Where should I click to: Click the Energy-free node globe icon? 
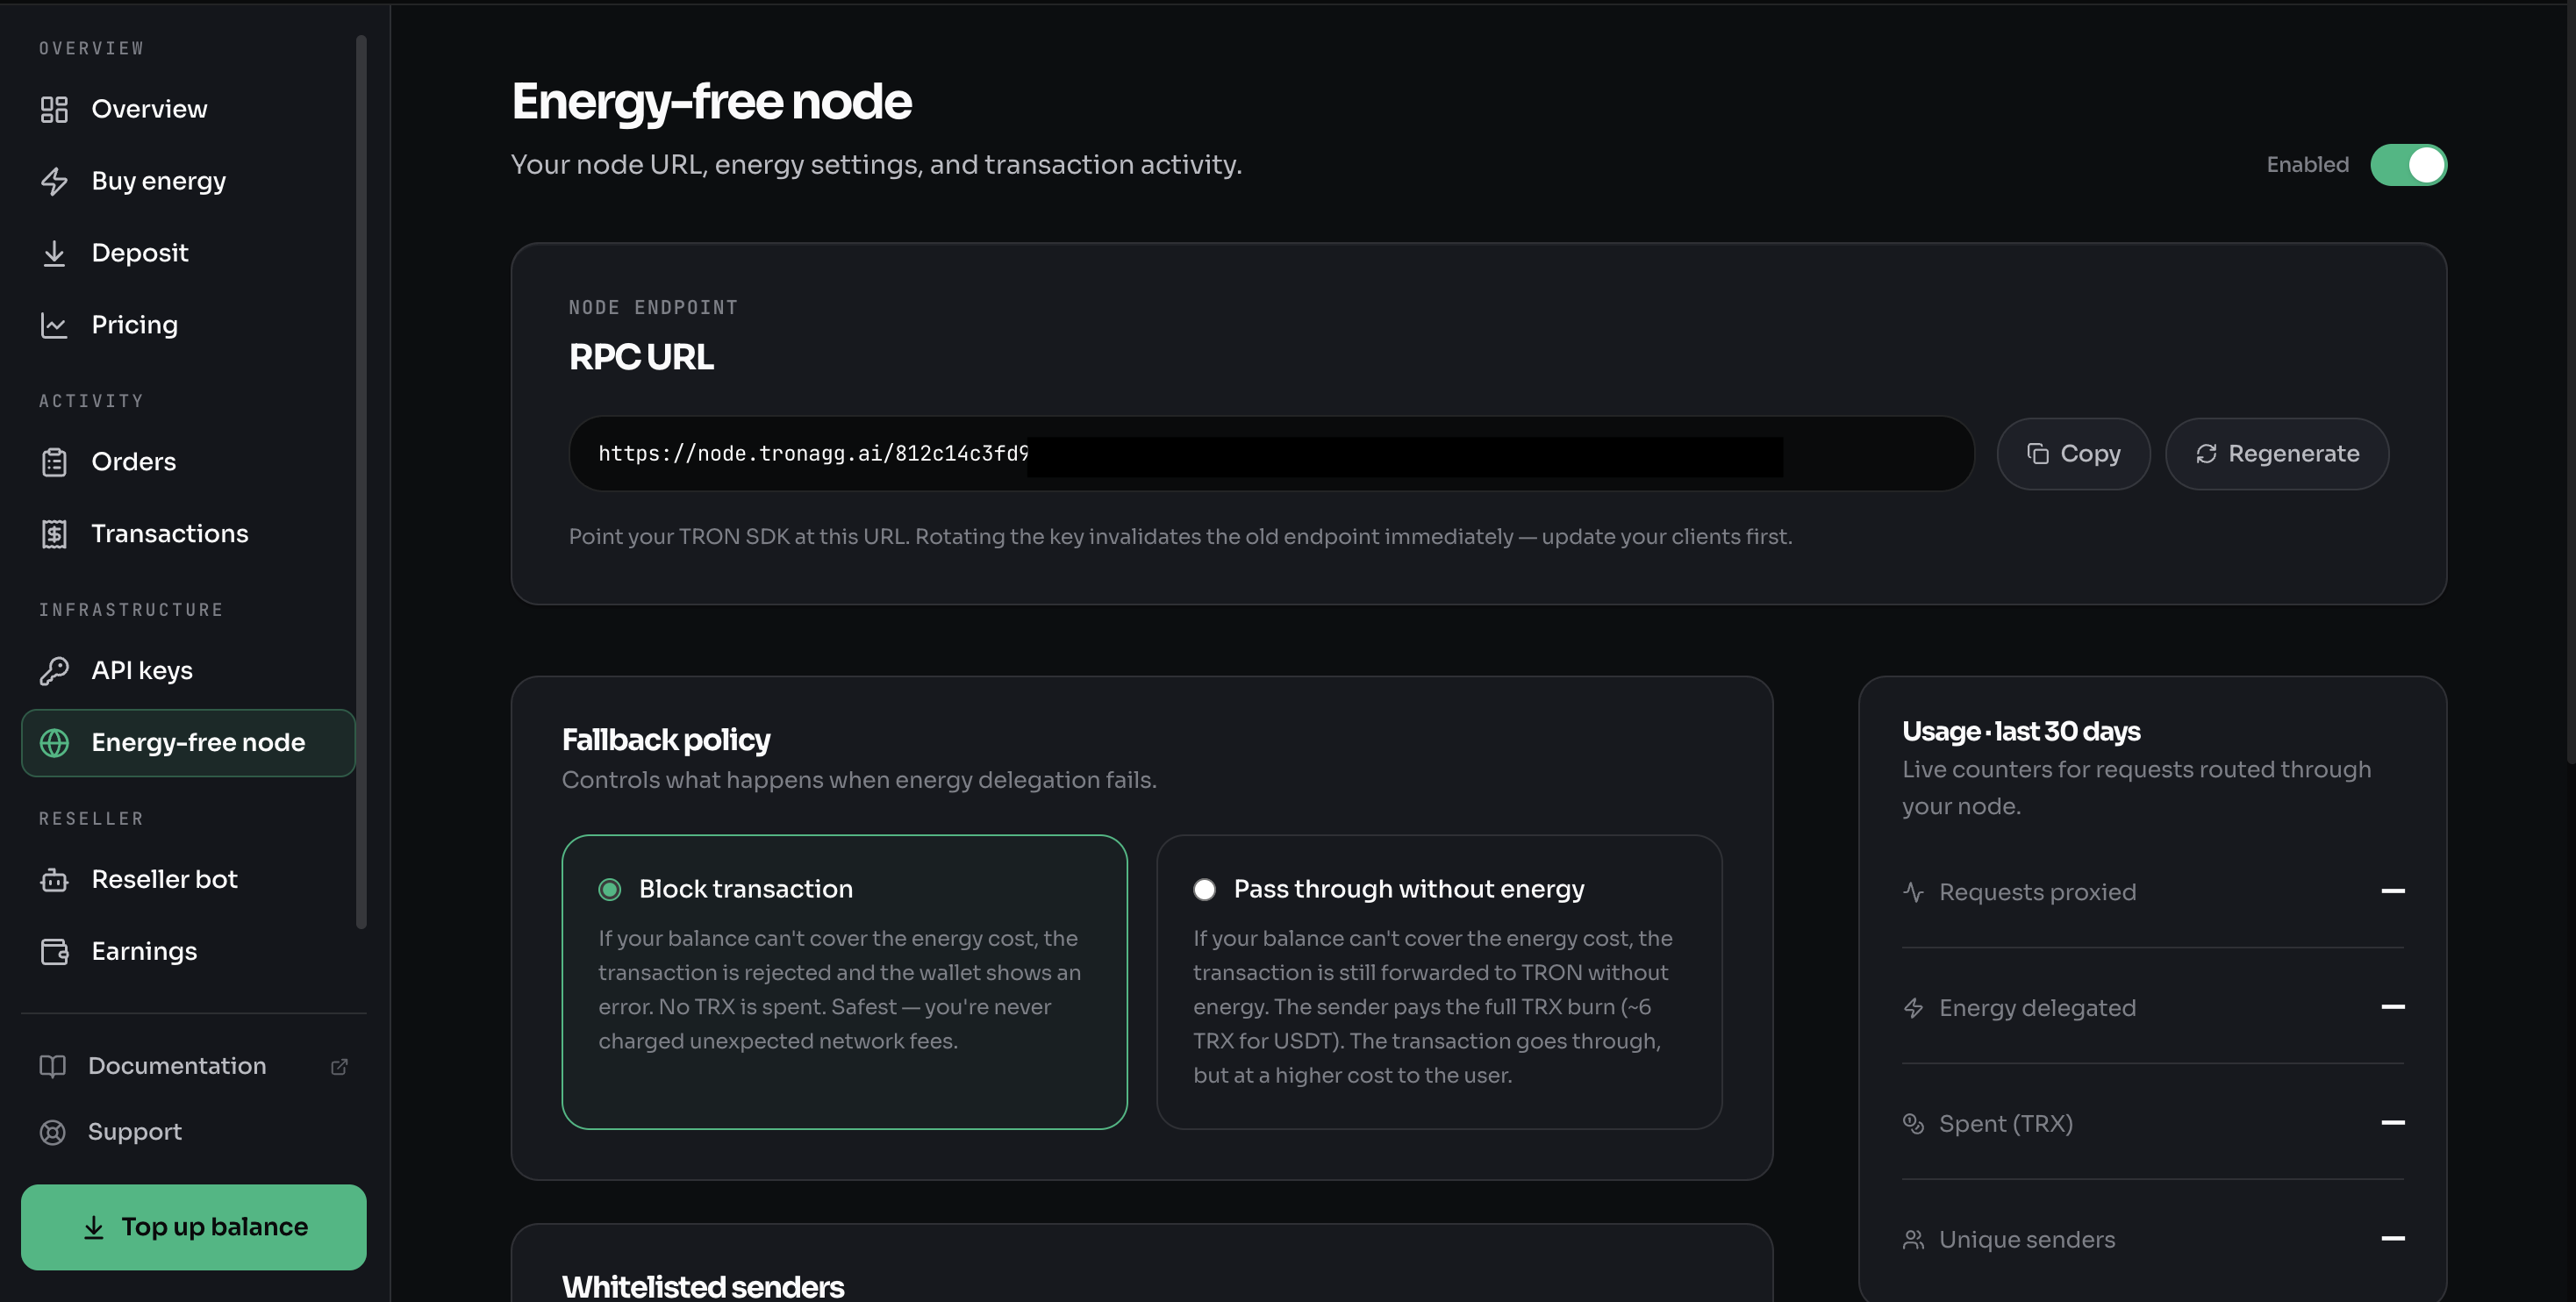tap(54, 742)
